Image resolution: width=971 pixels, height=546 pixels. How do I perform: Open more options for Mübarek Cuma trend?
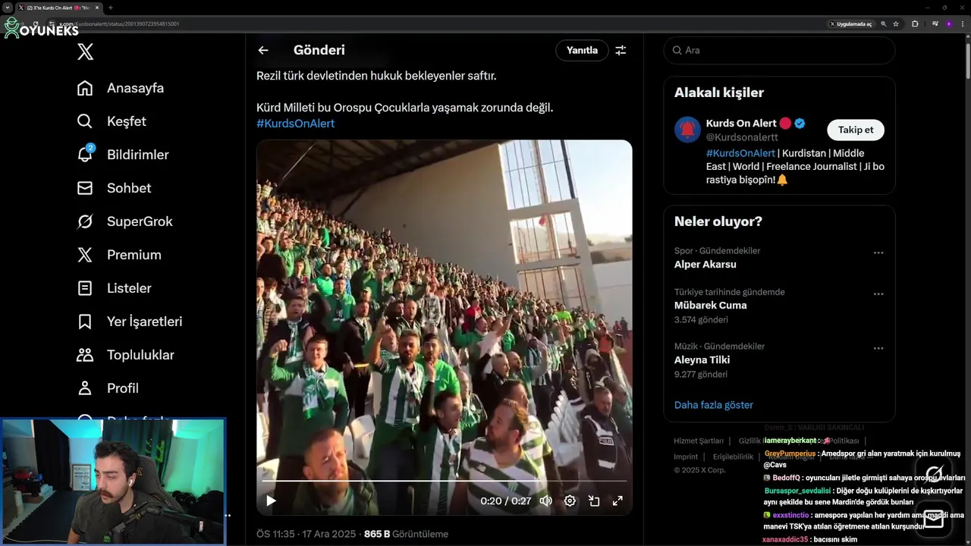point(878,294)
